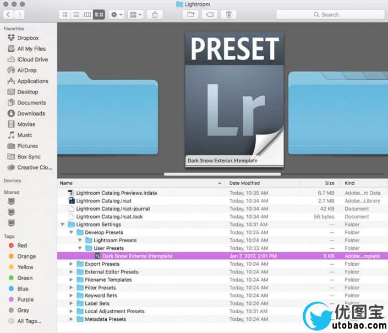388x333 pixels.
Task: Collapse the User Presets folder
Action: click(x=80, y=248)
